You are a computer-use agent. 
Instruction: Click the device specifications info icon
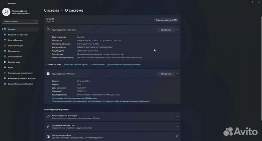tap(48, 30)
